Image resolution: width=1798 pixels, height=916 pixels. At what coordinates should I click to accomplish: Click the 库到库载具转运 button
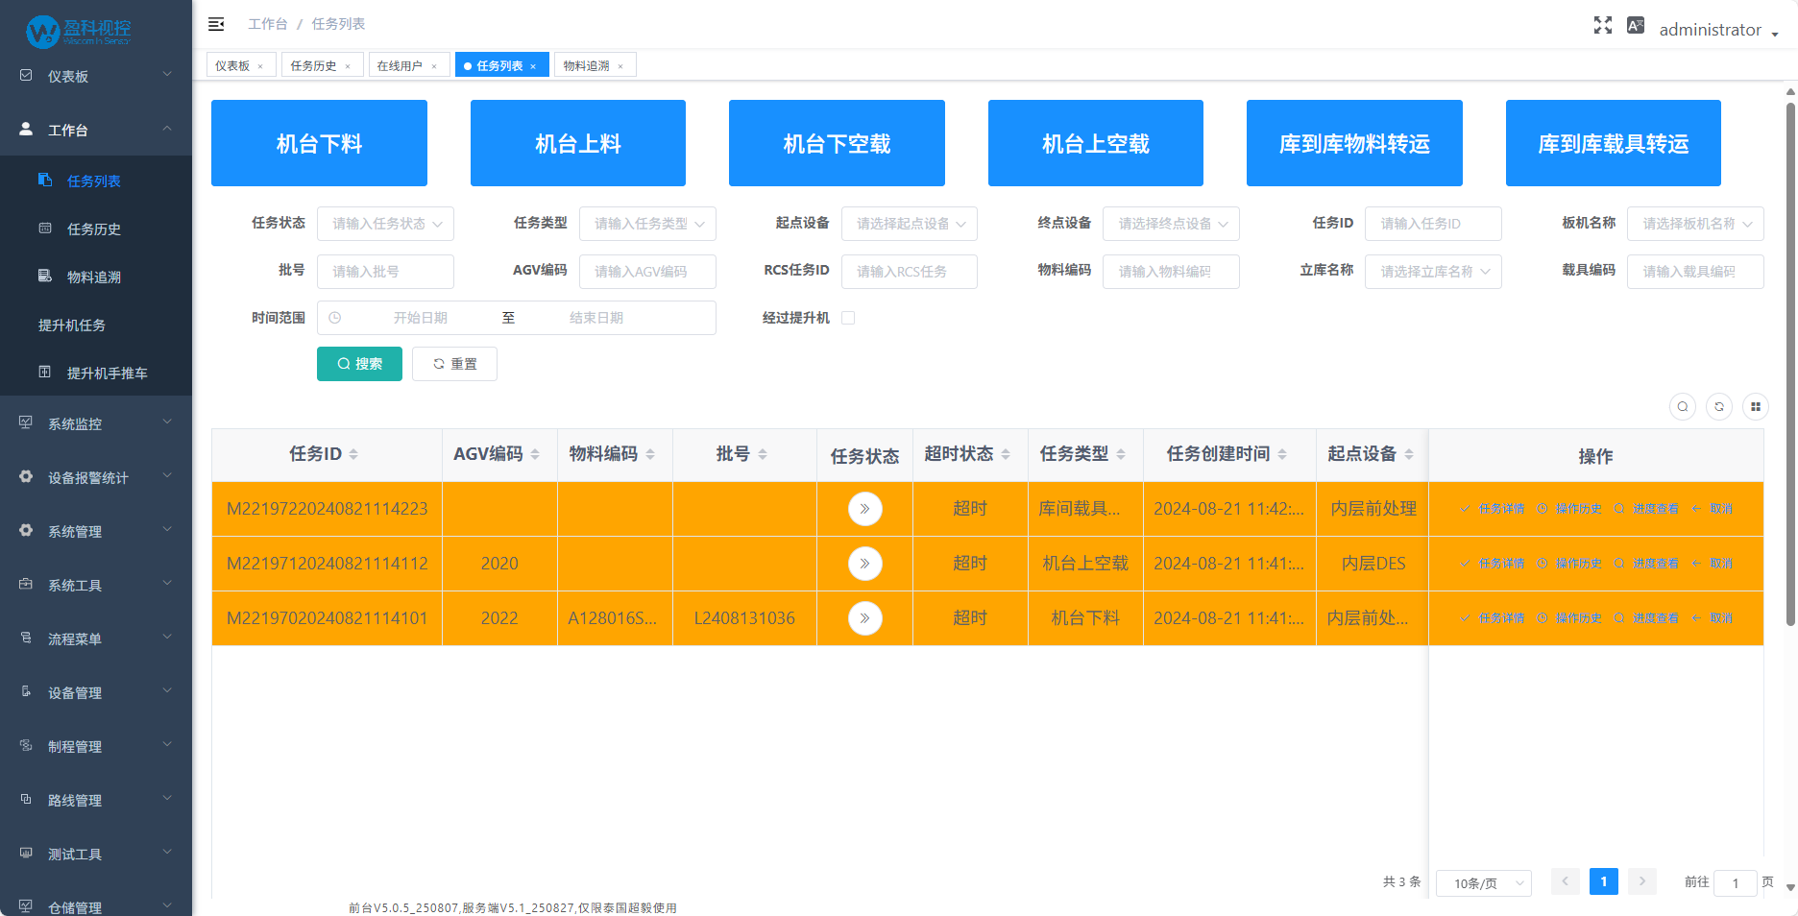pyautogui.click(x=1614, y=143)
